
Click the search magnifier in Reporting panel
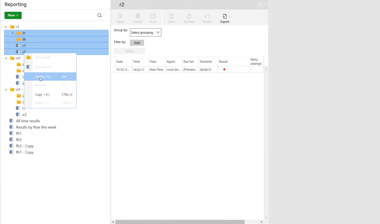(x=99, y=15)
